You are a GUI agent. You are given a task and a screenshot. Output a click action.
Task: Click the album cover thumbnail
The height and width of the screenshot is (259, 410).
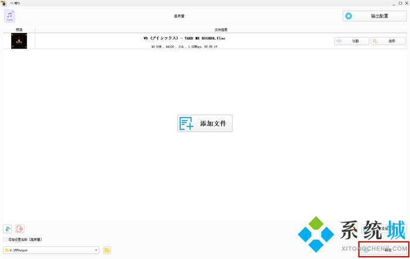coord(19,41)
